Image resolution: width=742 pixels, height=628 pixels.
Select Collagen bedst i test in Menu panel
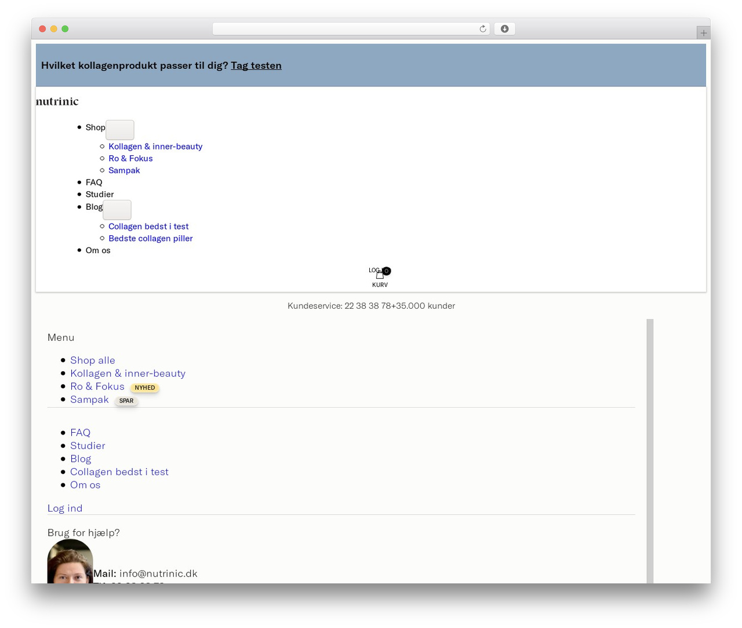(x=119, y=472)
